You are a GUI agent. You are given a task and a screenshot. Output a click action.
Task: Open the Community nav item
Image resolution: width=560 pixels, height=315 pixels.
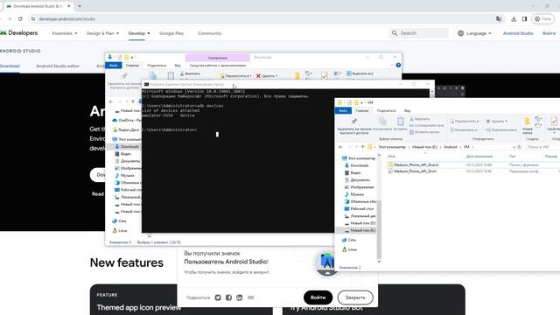[x=210, y=33]
